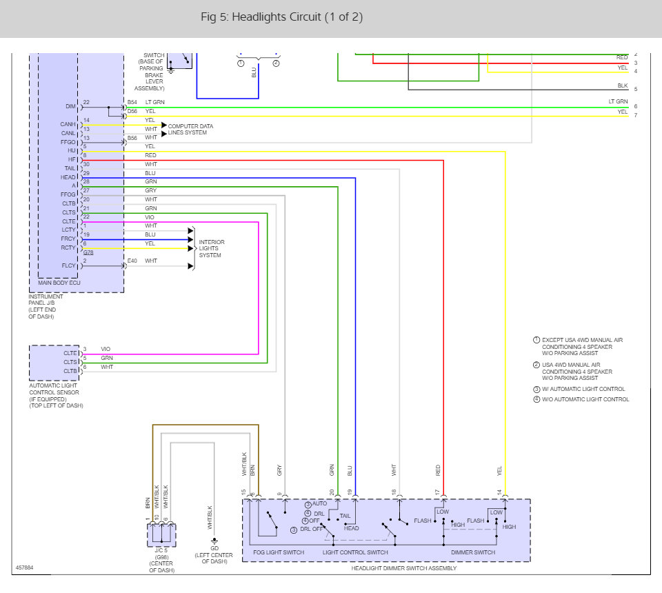Click the DRL OFF switch position
Image resolution: width=662 pixels, height=593 pixels.
coord(312,529)
